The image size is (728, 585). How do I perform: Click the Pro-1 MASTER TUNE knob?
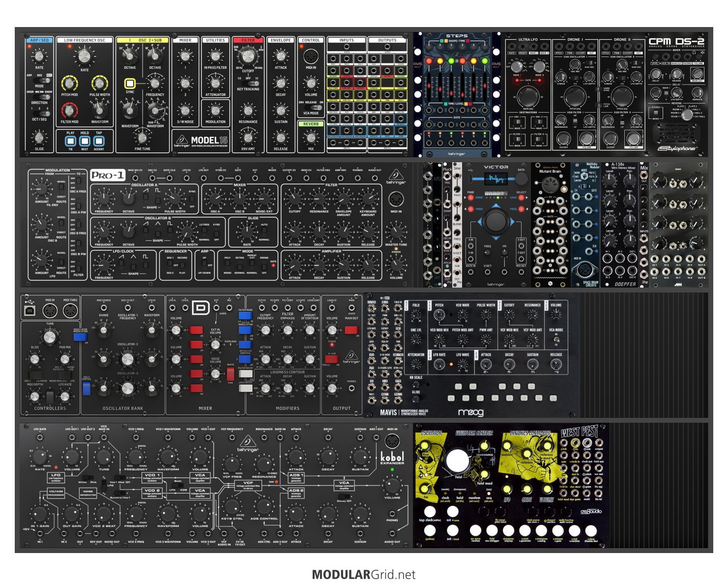point(396,232)
